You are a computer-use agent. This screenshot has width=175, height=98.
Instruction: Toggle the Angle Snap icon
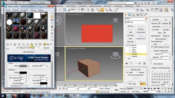(102, 10)
